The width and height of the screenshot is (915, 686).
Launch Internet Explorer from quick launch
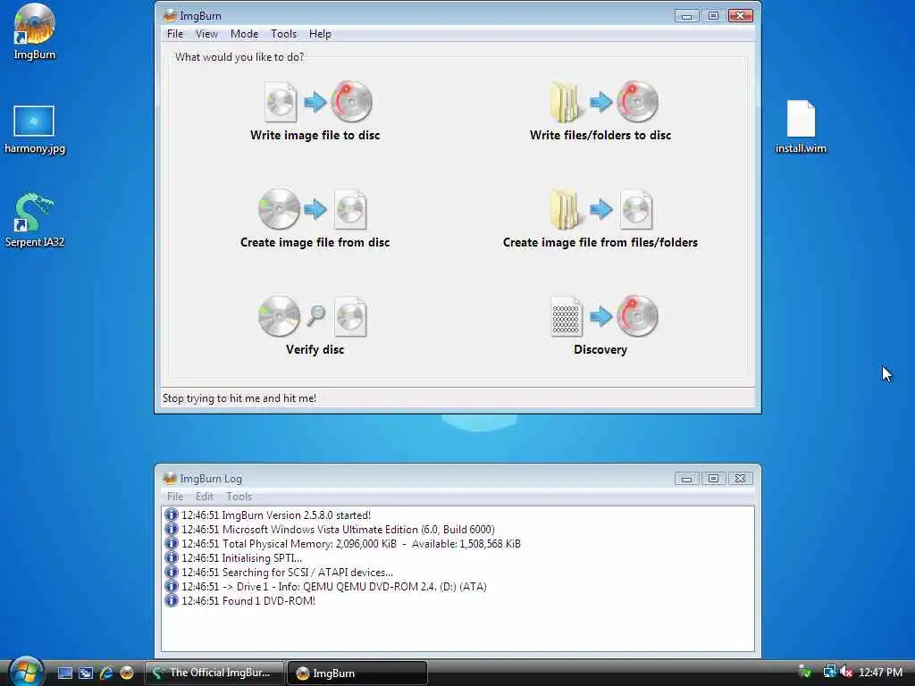point(106,673)
